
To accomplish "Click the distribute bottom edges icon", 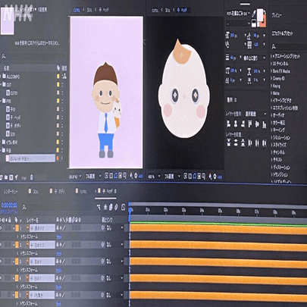I will click(x=243, y=143).
